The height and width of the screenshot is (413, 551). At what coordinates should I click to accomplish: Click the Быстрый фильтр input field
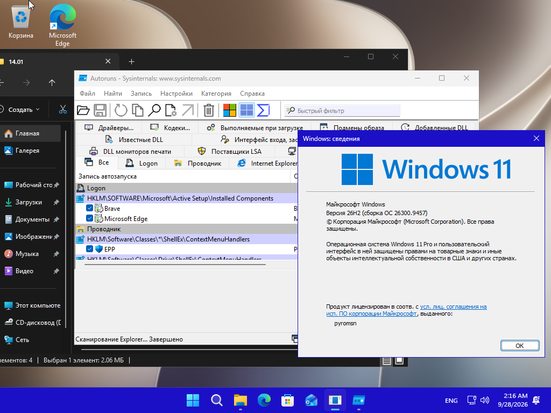pyautogui.click(x=342, y=110)
